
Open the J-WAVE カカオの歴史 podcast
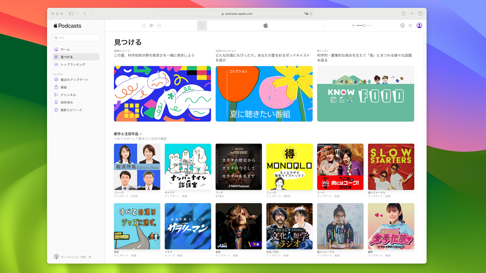(x=239, y=167)
